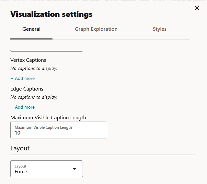Viewport: 207px width, 184px height.
Task: Click the value 10 in caption length box
Action: [x=17, y=133]
